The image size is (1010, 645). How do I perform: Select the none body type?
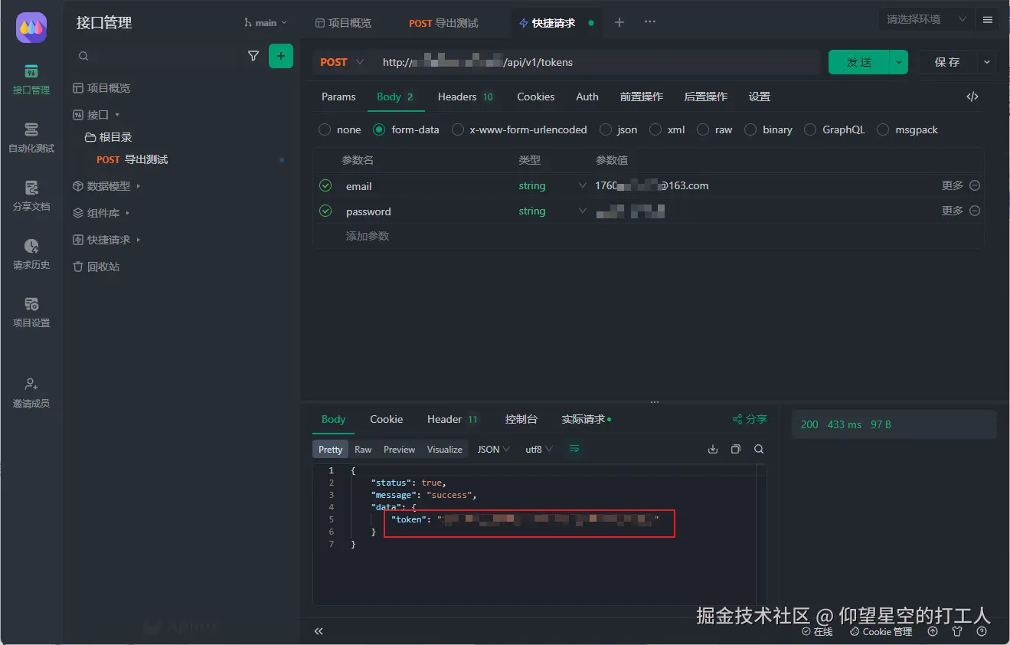click(340, 129)
